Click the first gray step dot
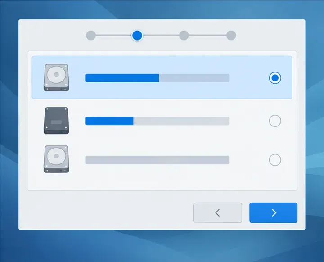This screenshot has width=324, height=262. 91,36
